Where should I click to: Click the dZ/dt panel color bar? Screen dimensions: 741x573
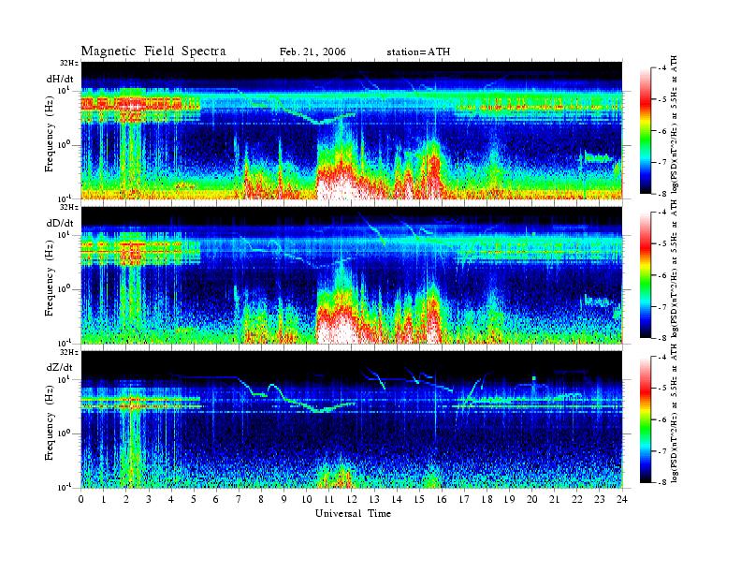(646, 419)
